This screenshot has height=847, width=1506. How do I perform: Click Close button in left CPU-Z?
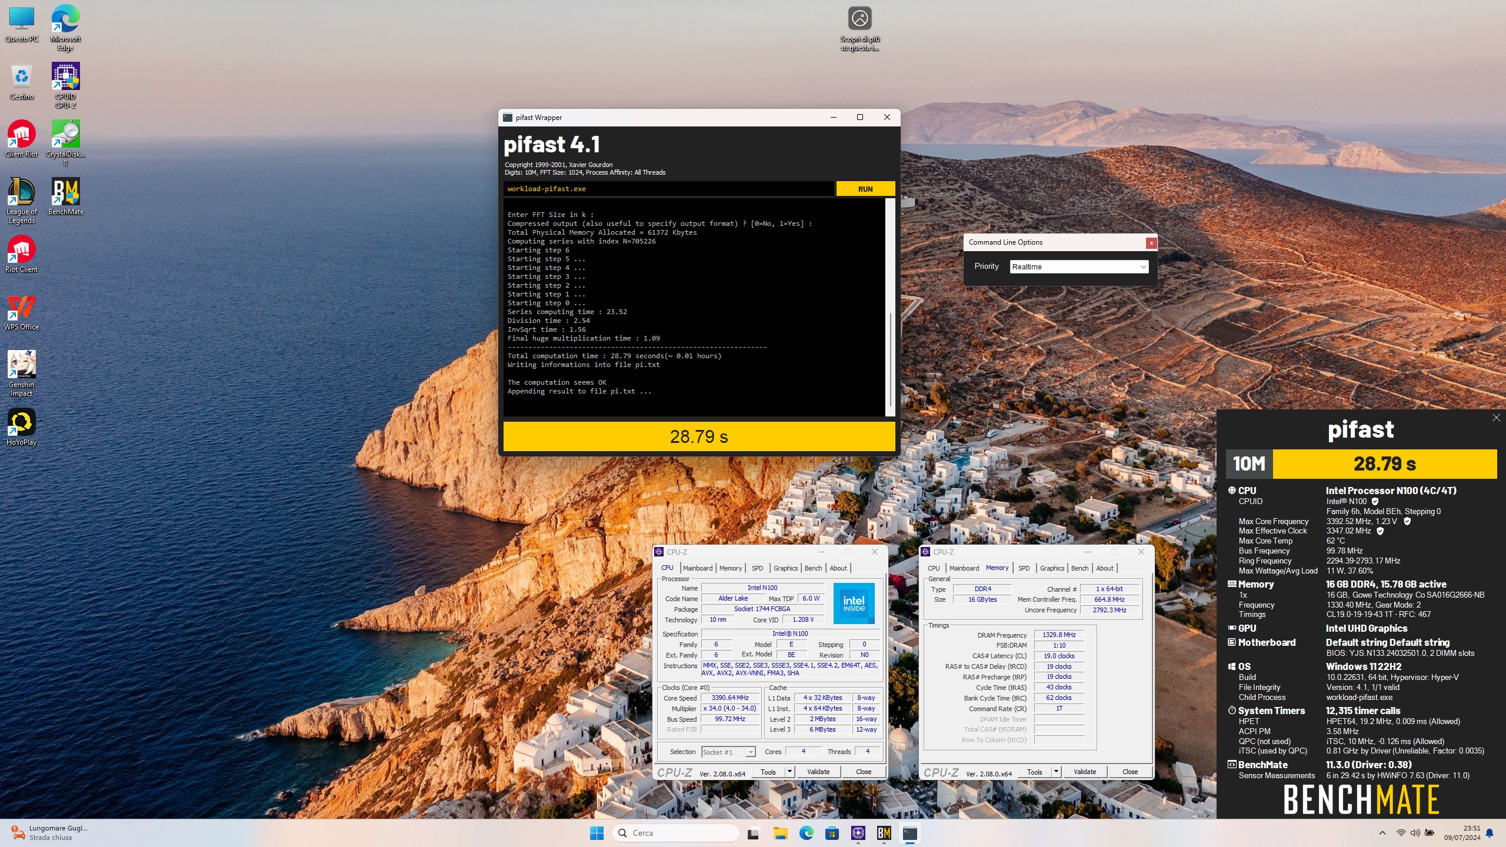point(864,772)
